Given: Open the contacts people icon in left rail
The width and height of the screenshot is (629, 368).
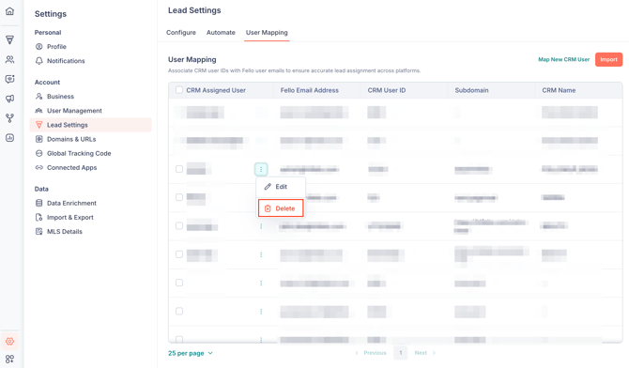Looking at the screenshot, I should tap(9, 59).
